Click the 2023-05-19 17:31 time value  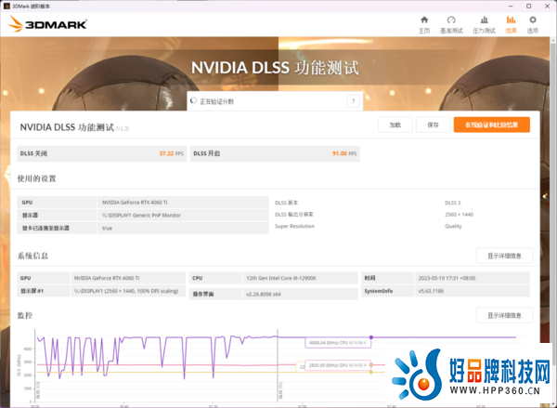(447, 278)
